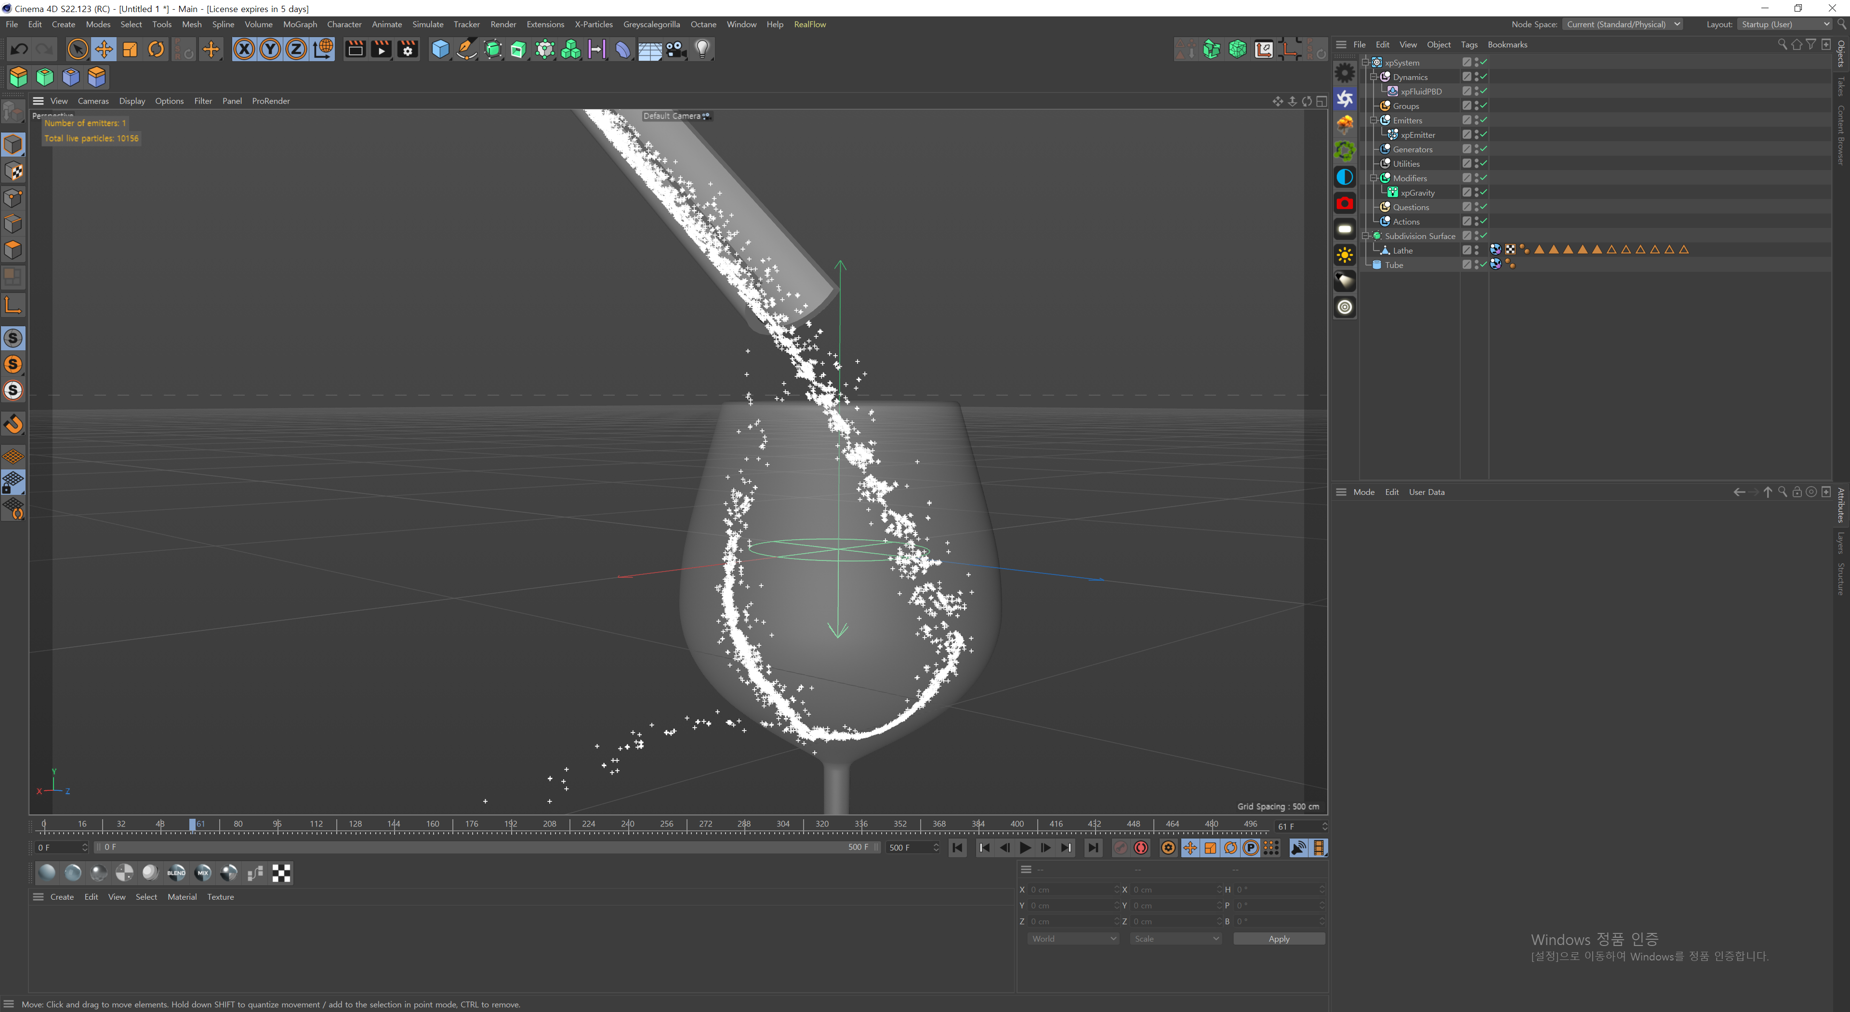Activate the Scale tool

130,50
